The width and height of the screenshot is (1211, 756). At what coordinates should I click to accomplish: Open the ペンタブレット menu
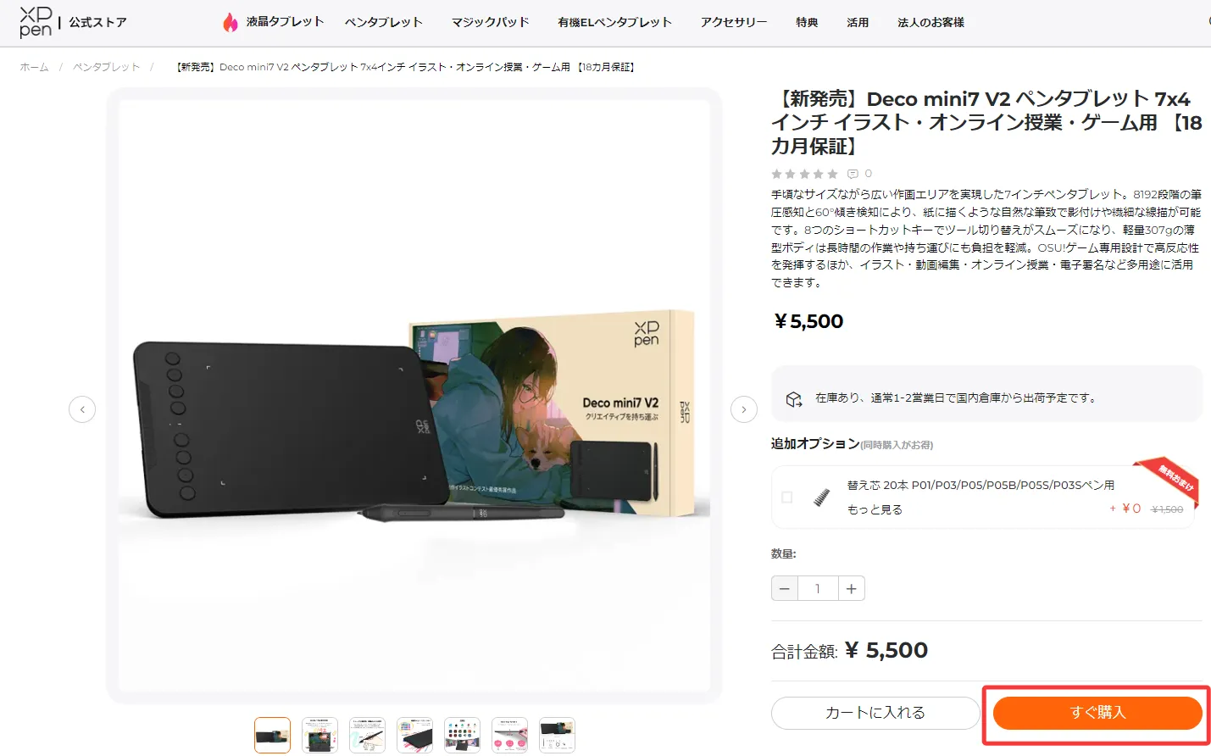coord(383,22)
